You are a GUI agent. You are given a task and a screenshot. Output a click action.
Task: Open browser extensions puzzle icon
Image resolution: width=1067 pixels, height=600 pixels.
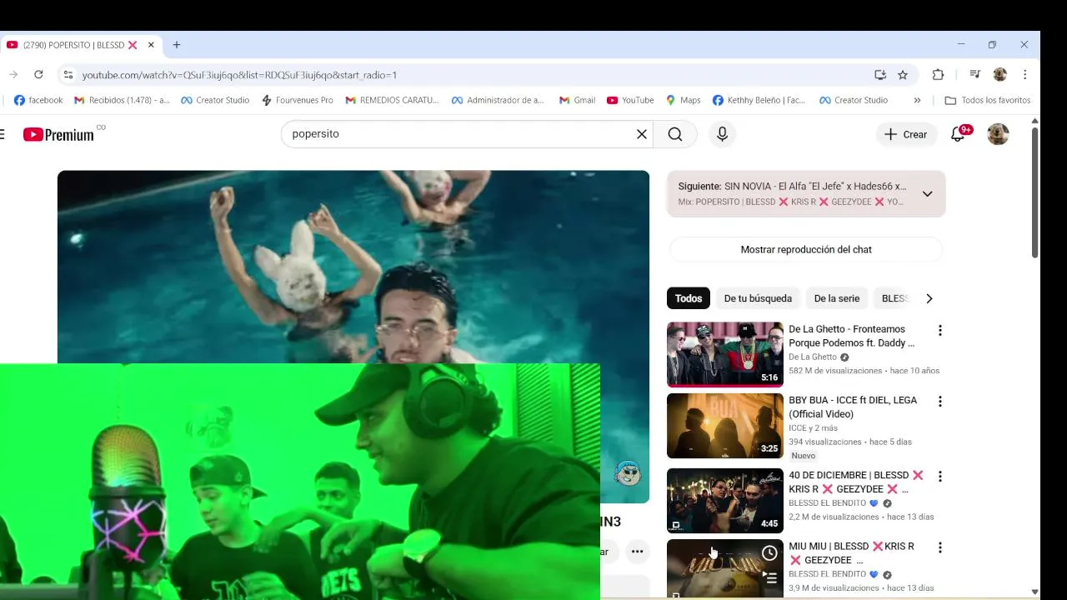click(x=938, y=75)
